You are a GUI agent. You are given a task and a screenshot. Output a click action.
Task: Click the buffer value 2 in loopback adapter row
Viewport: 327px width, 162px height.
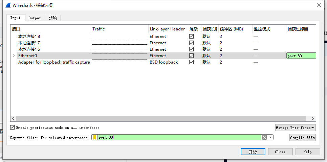pyautogui.click(x=221, y=62)
